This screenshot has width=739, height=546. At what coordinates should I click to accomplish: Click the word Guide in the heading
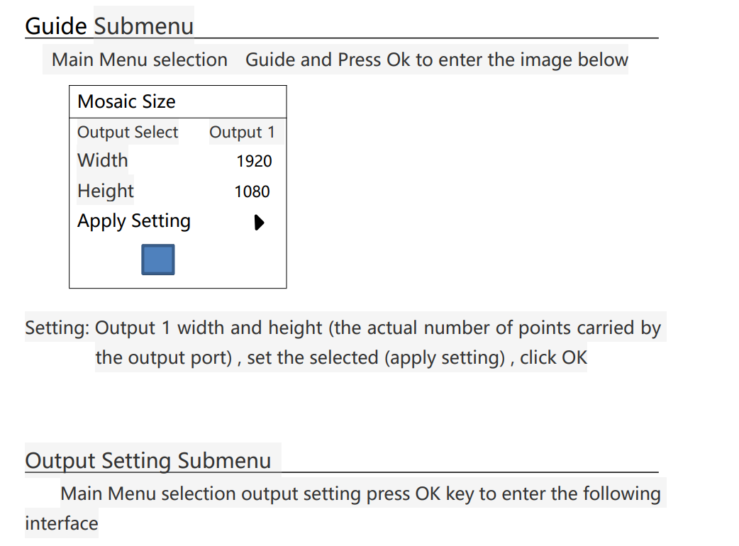coord(56,26)
